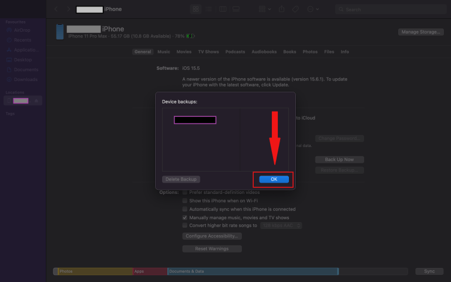This screenshot has height=282, width=451.
Task: Click the Tags toolbar icon
Action: tap(295, 9)
